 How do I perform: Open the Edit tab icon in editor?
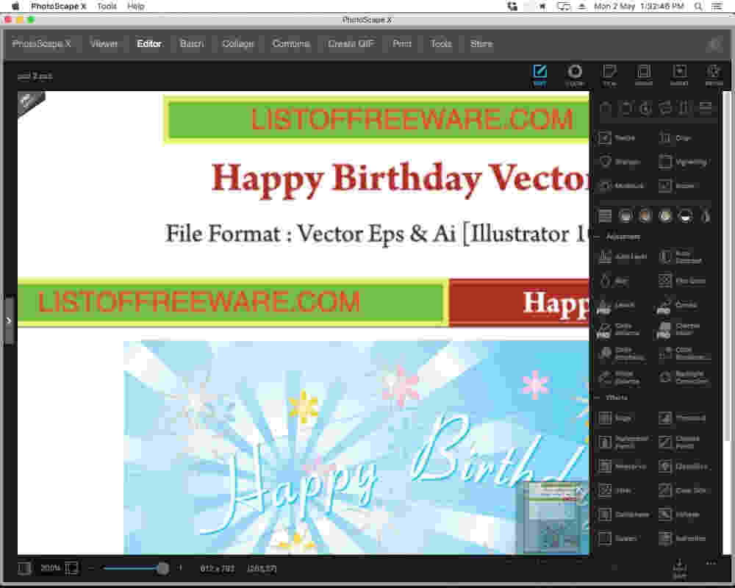point(539,75)
